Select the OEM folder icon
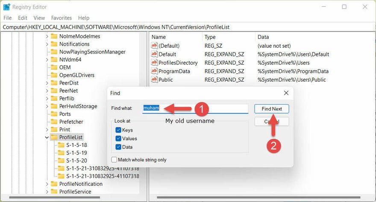The width and height of the screenshot is (376, 202). coord(54,67)
